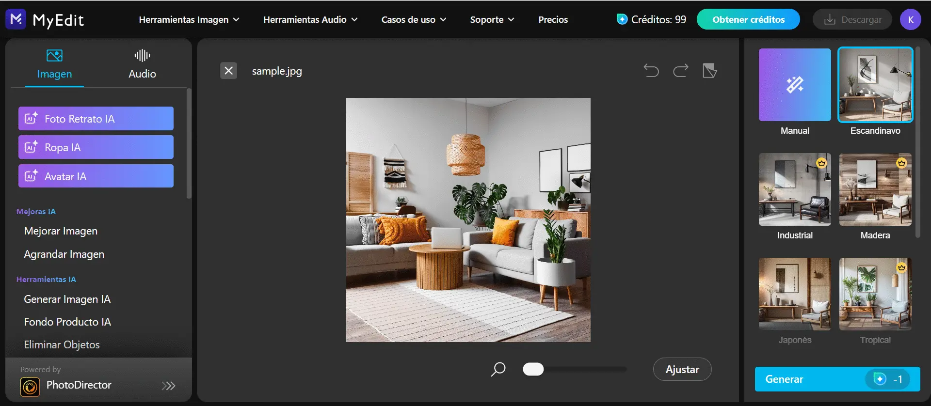Click the styles panel scrollbar
The height and width of the screenshot is (406, 931).
tap(917, 142)
